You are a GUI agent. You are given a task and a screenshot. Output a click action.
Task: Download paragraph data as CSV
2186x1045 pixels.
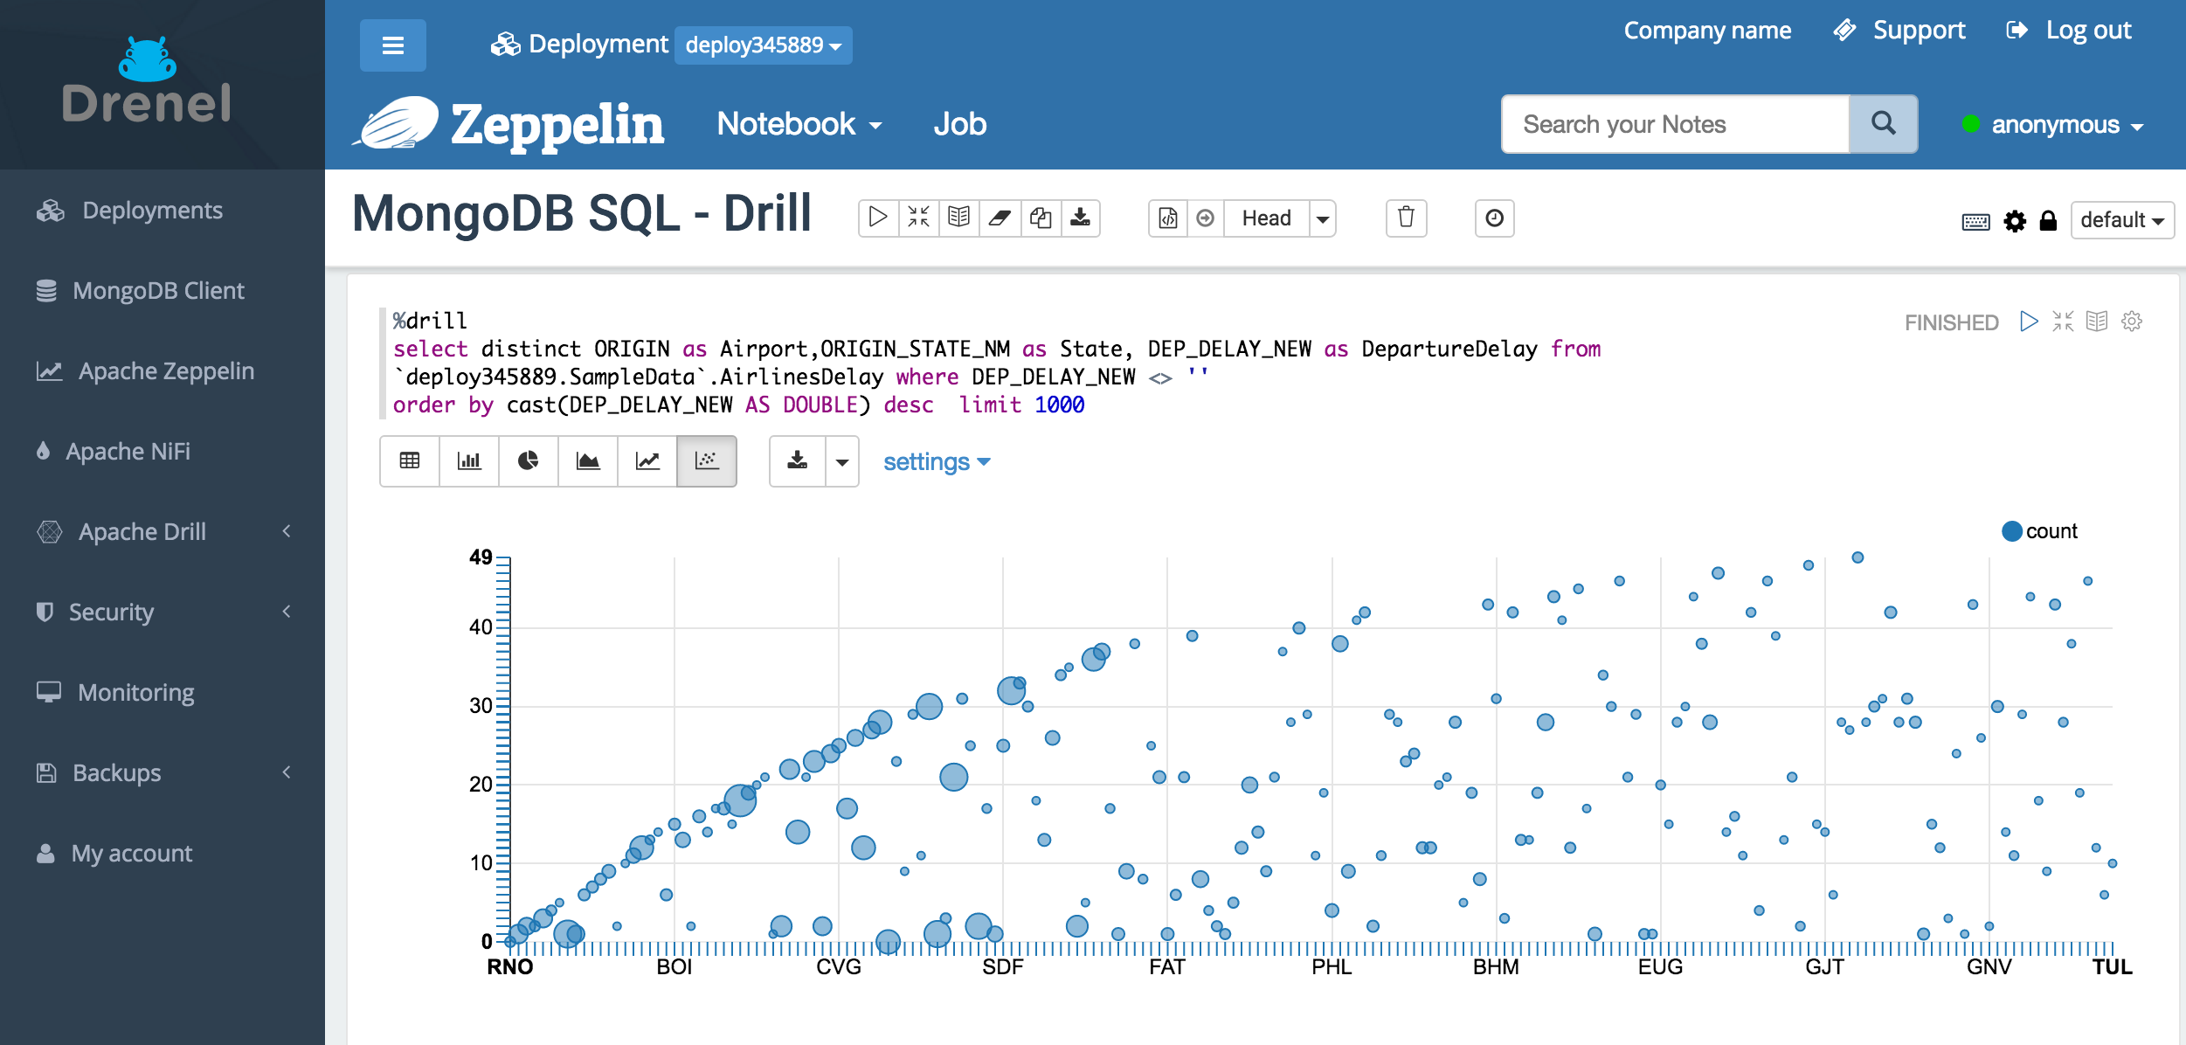(798, 460)
